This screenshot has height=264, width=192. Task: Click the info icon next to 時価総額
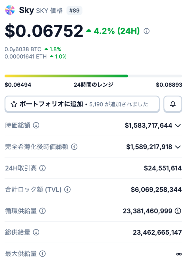[36, 126]
